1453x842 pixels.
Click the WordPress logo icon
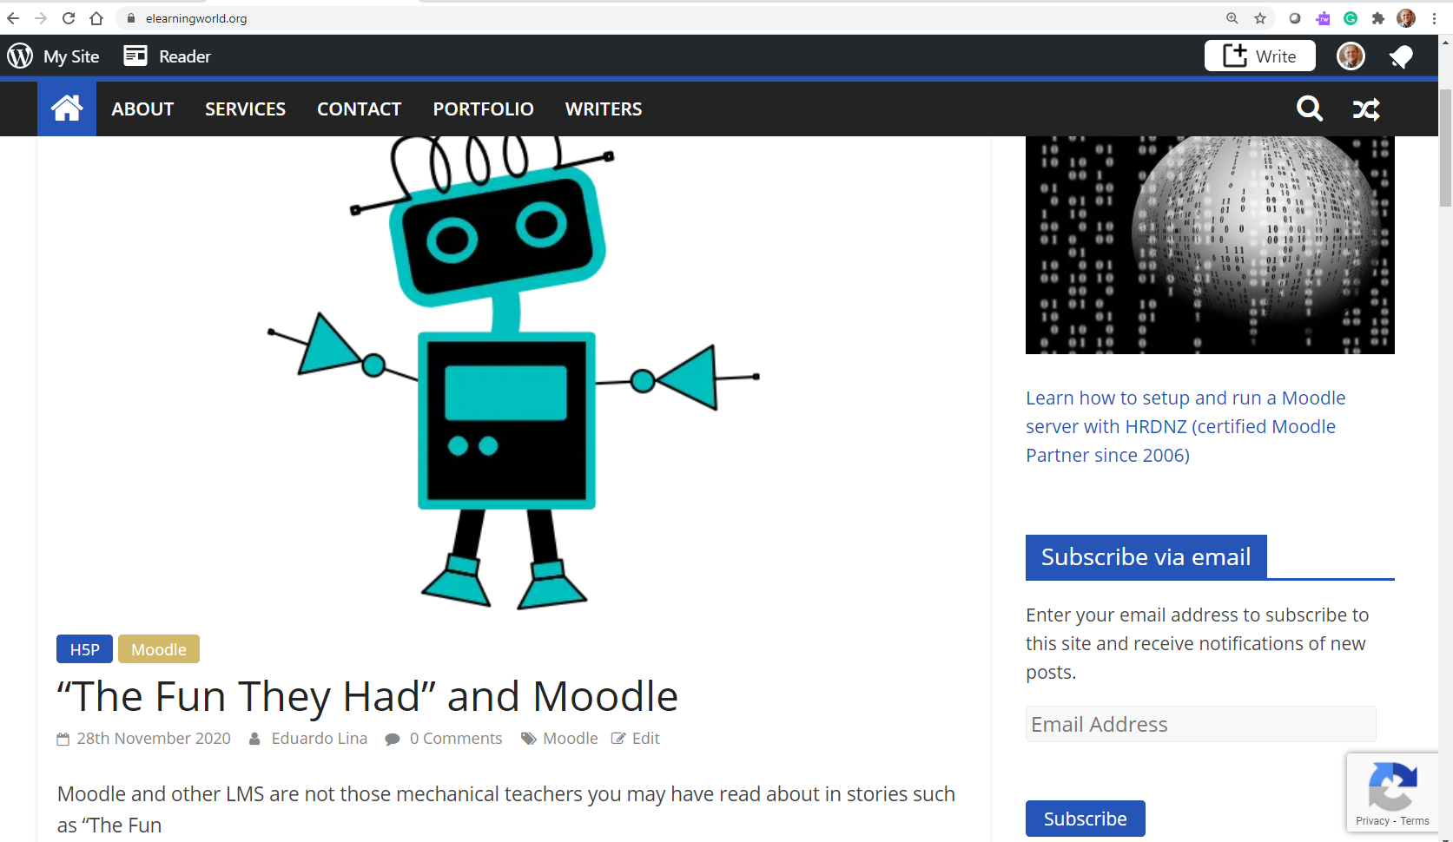(x=20, y=56)
